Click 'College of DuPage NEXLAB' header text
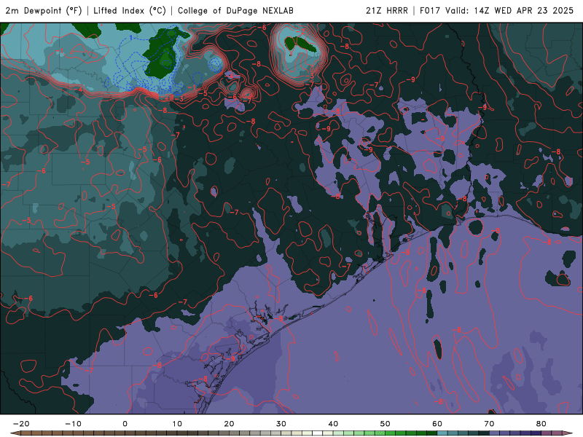This screenshot has height=437, width=583. tap(235, 10)
